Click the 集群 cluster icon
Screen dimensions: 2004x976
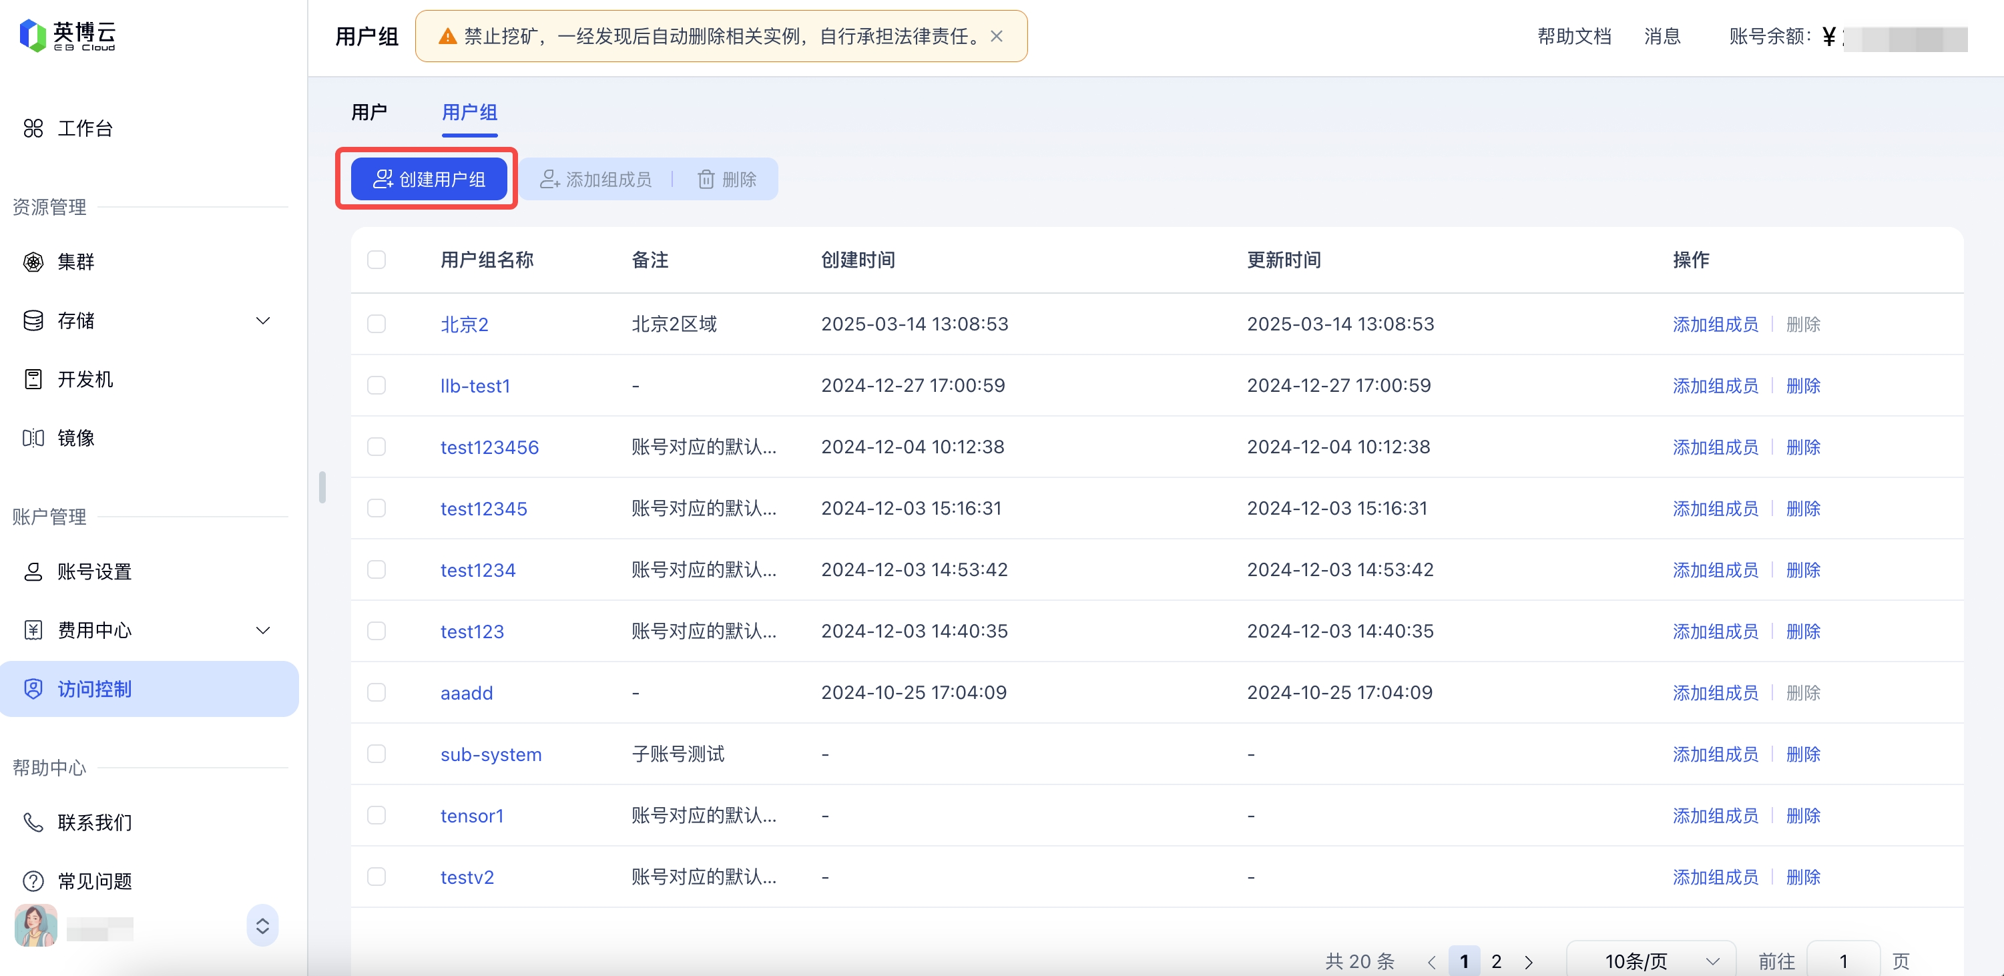pos(33,262)
